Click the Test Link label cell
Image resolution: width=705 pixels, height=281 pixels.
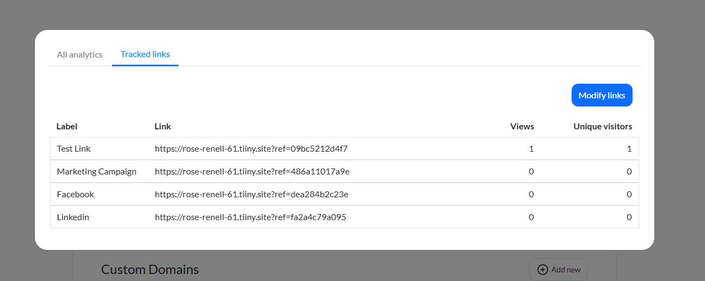click(x=75, y=148)
